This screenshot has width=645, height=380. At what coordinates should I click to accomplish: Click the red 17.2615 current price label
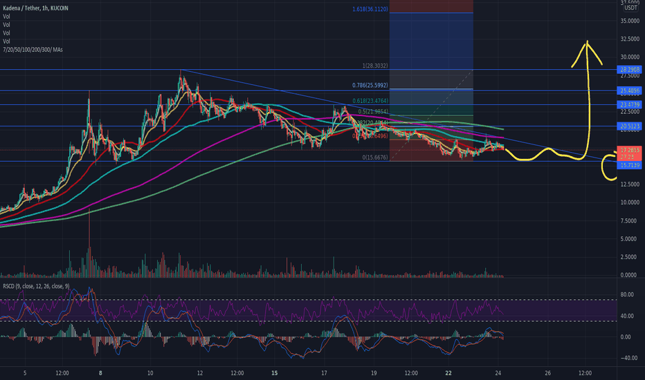click(x=630, y=151)
